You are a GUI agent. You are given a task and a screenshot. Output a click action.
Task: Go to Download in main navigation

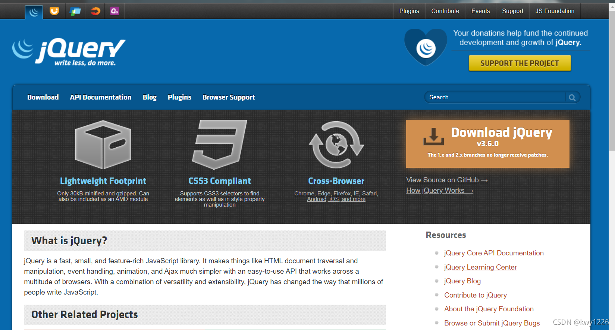(43, 97)
